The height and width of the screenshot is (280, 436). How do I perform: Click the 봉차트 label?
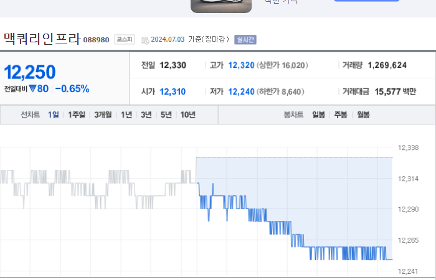pos(293,114)
